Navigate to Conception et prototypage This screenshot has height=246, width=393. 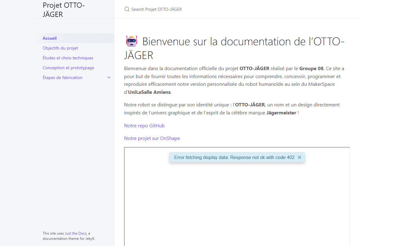(x=68, y=68)
